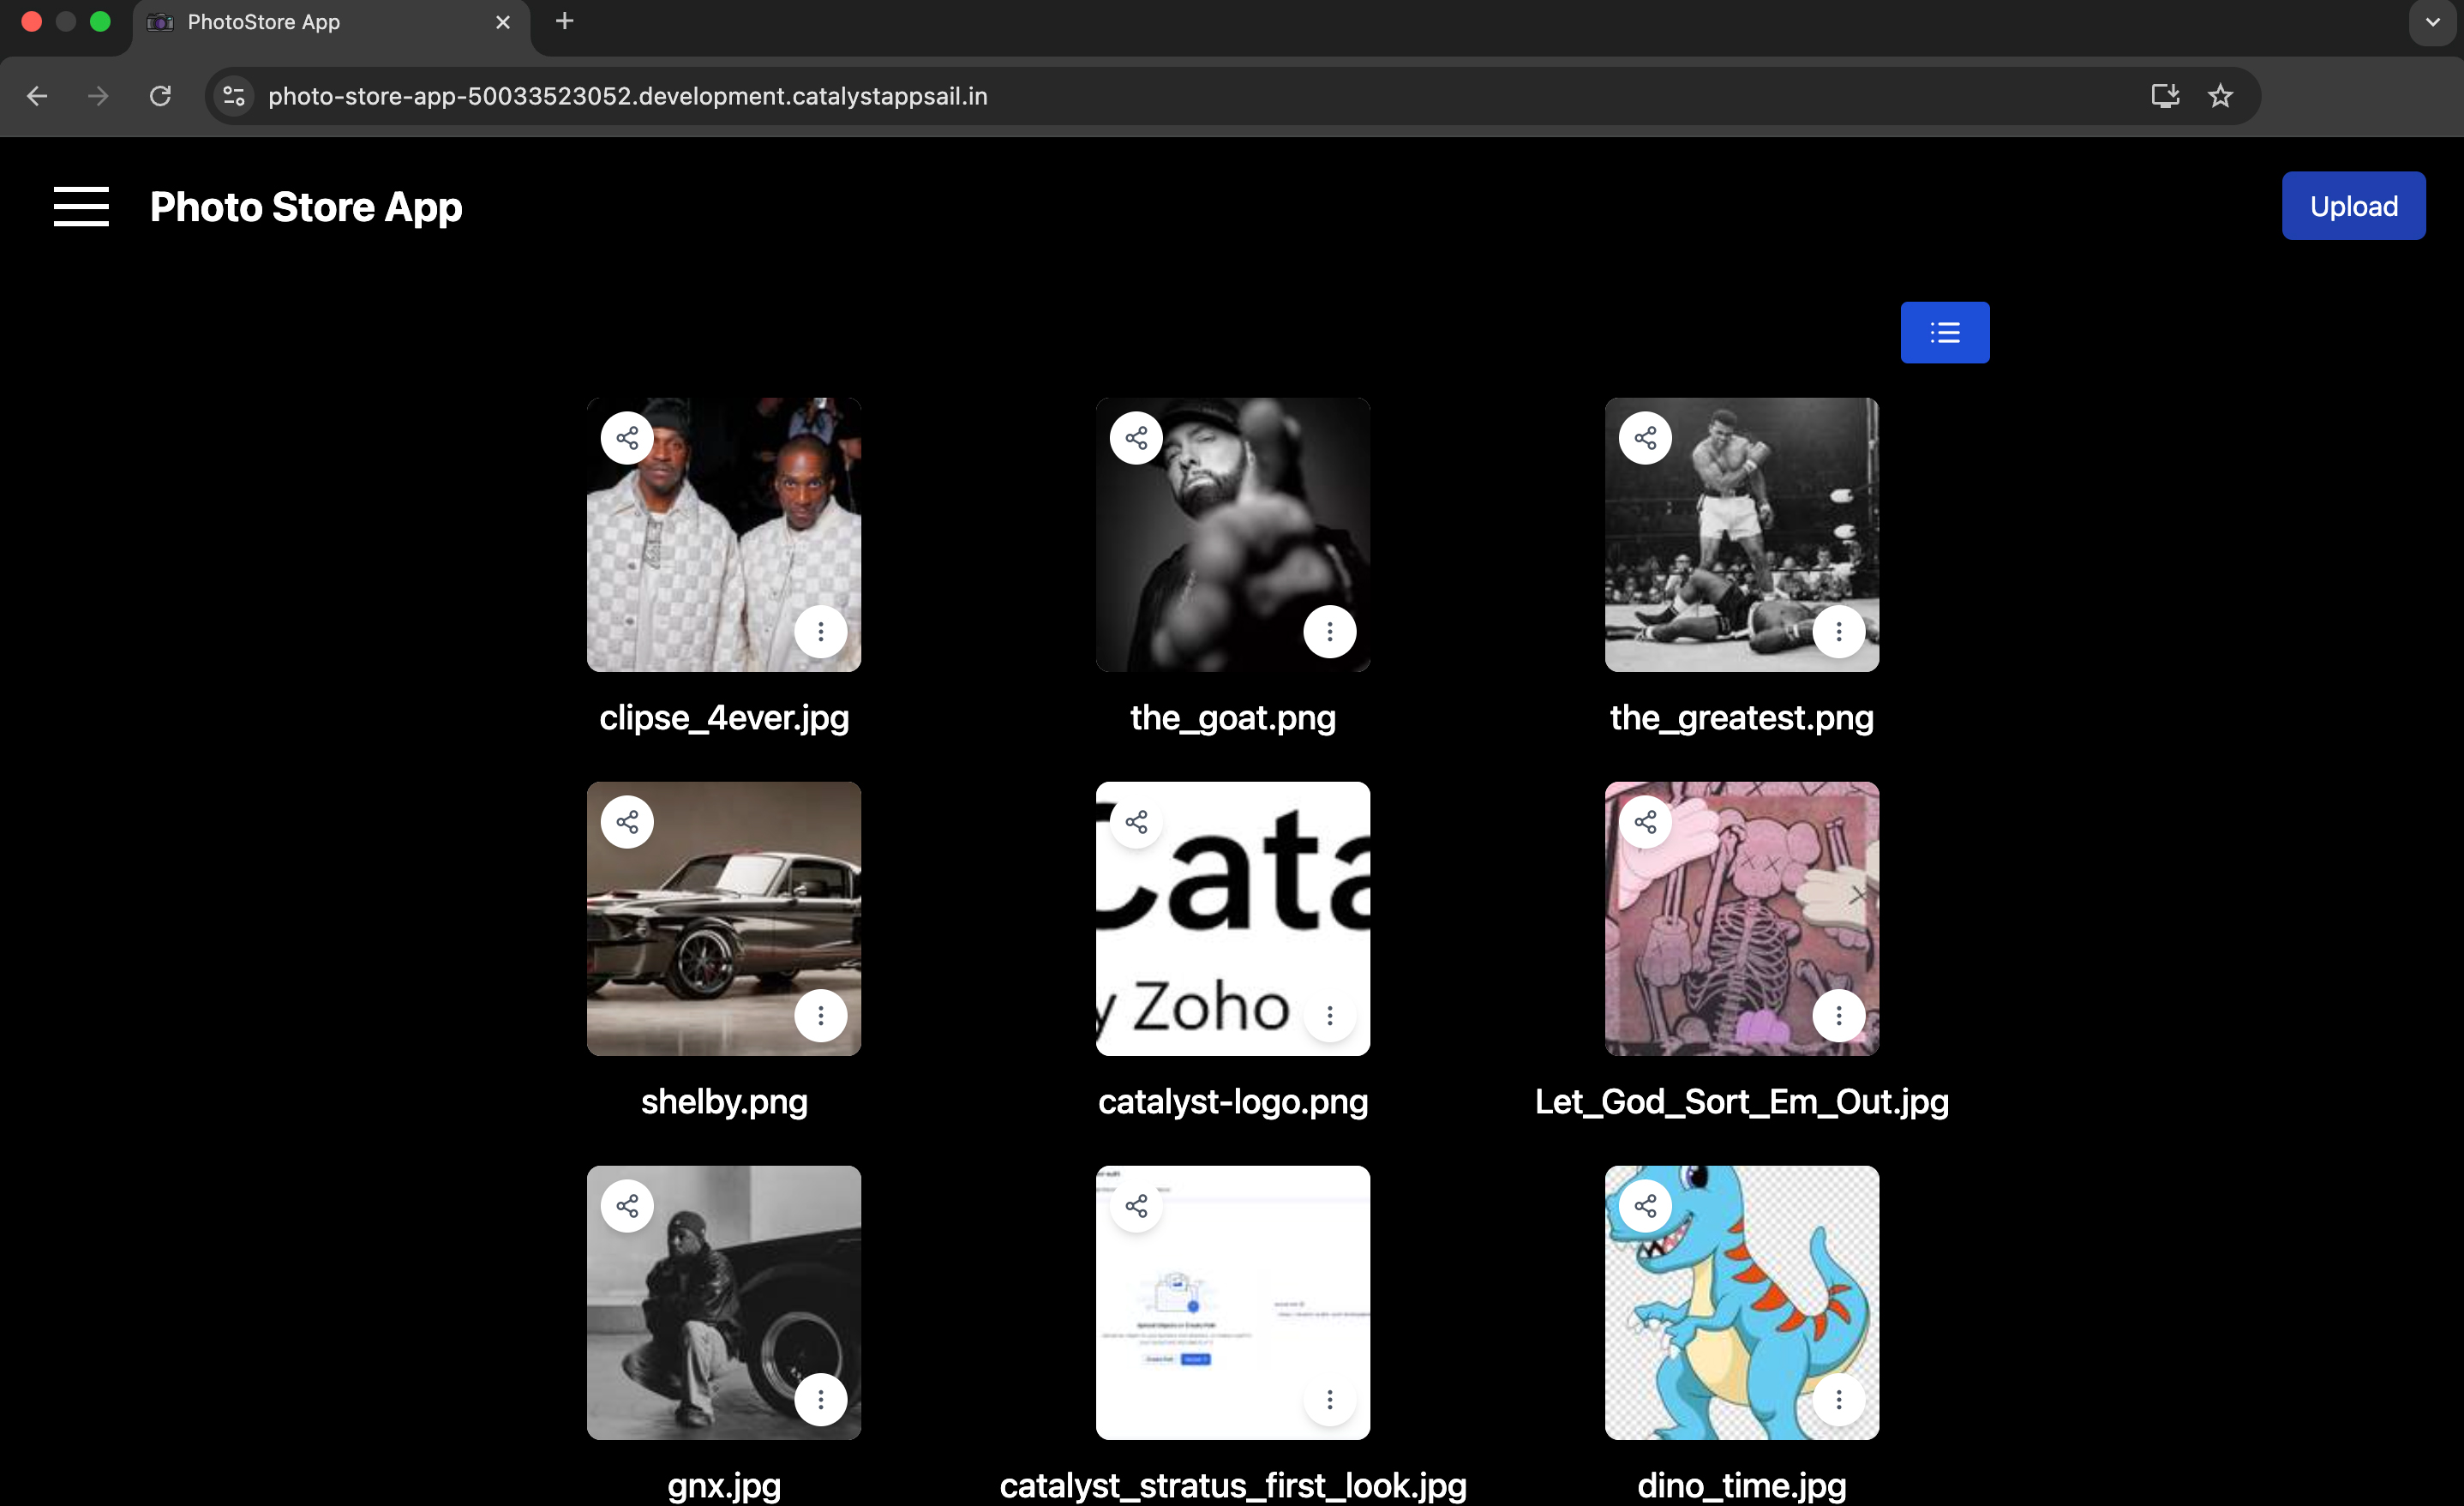Share the gnx.jpg photo
Image resolution: width=2464 pixels, height=1506 pixels.
point(627,1206)
